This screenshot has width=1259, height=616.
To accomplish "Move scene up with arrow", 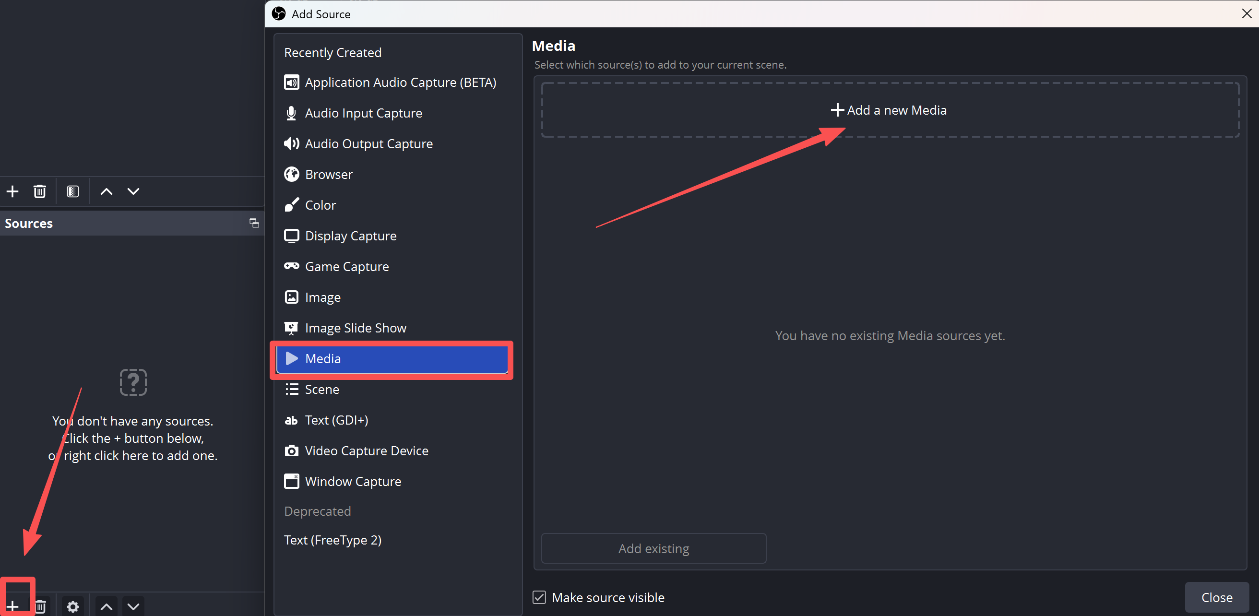I will (107, 191).
